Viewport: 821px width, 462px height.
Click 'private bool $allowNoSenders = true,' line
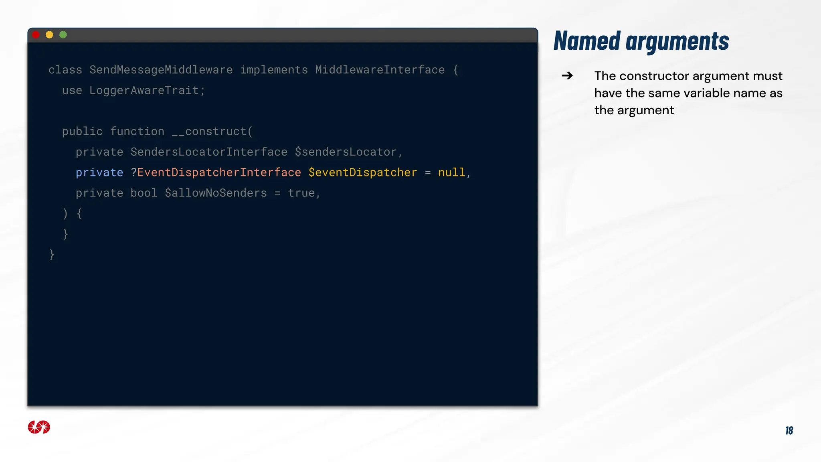tap(198, 193)
